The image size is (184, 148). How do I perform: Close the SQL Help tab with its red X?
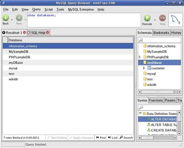point(48,33)
